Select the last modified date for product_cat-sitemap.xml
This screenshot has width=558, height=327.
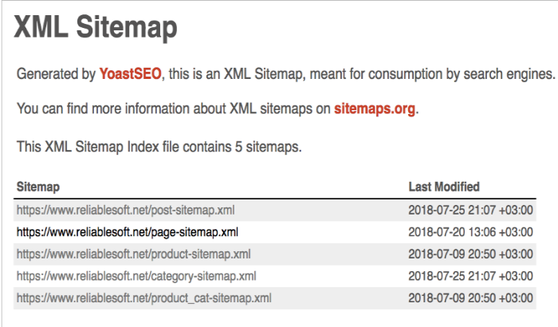[x=470, y=298]
